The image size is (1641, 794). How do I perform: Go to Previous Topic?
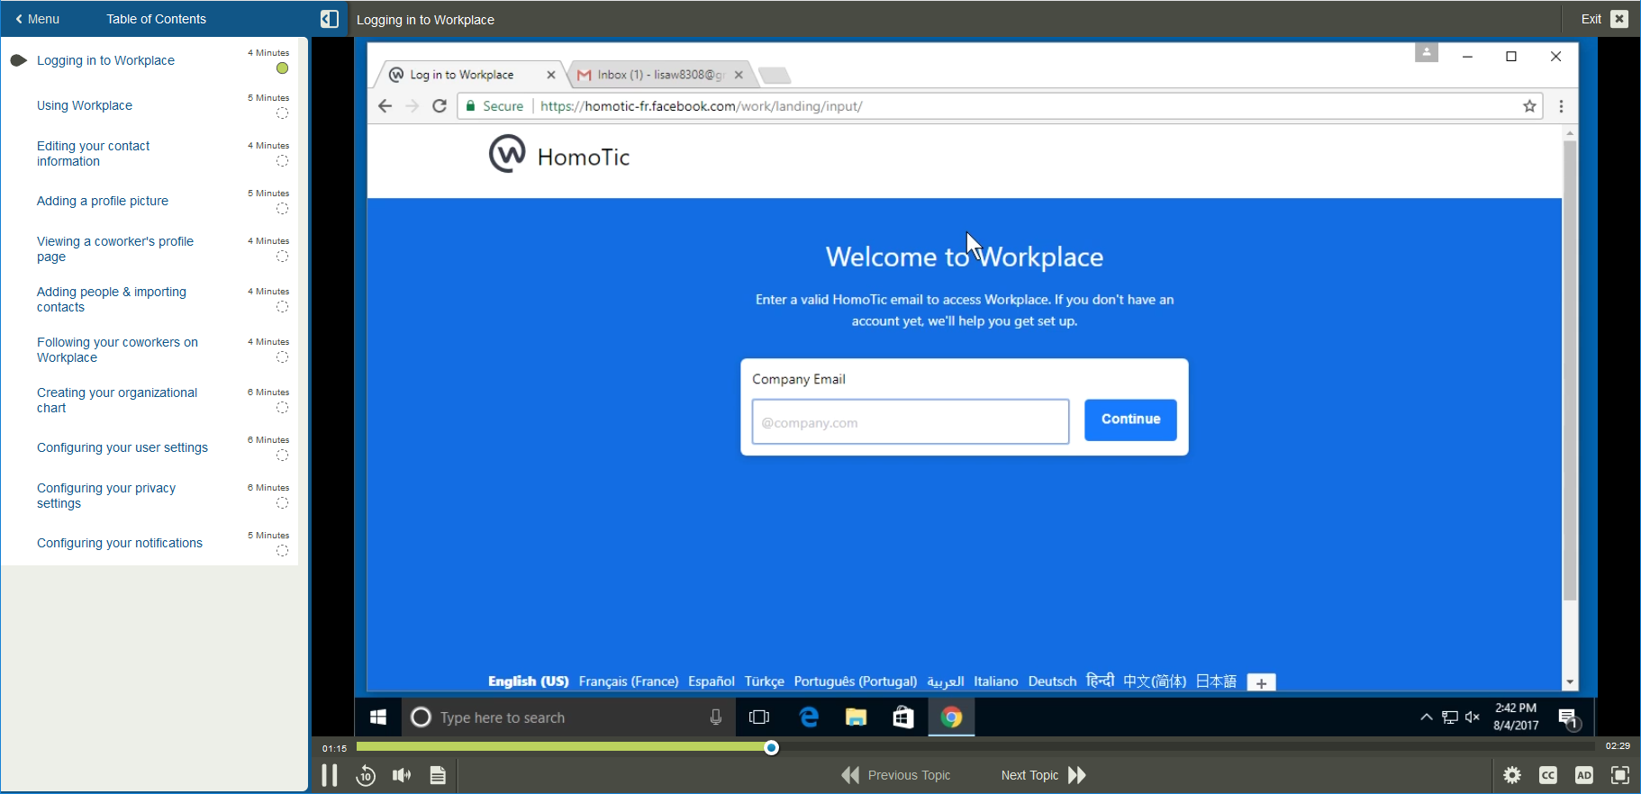[x=896, y=775]
